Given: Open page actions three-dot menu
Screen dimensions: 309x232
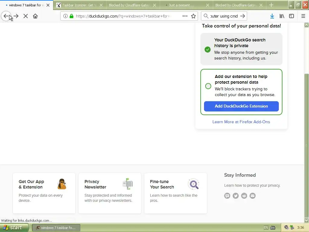Looking at the screenshot, I should click(x=185, y=16).
